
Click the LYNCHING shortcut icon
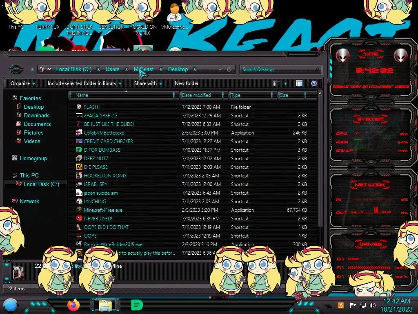click(x=79, y=201)
